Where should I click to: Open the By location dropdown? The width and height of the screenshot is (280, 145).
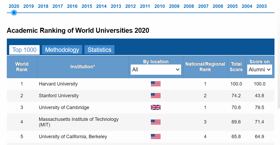tap(156, 69)
